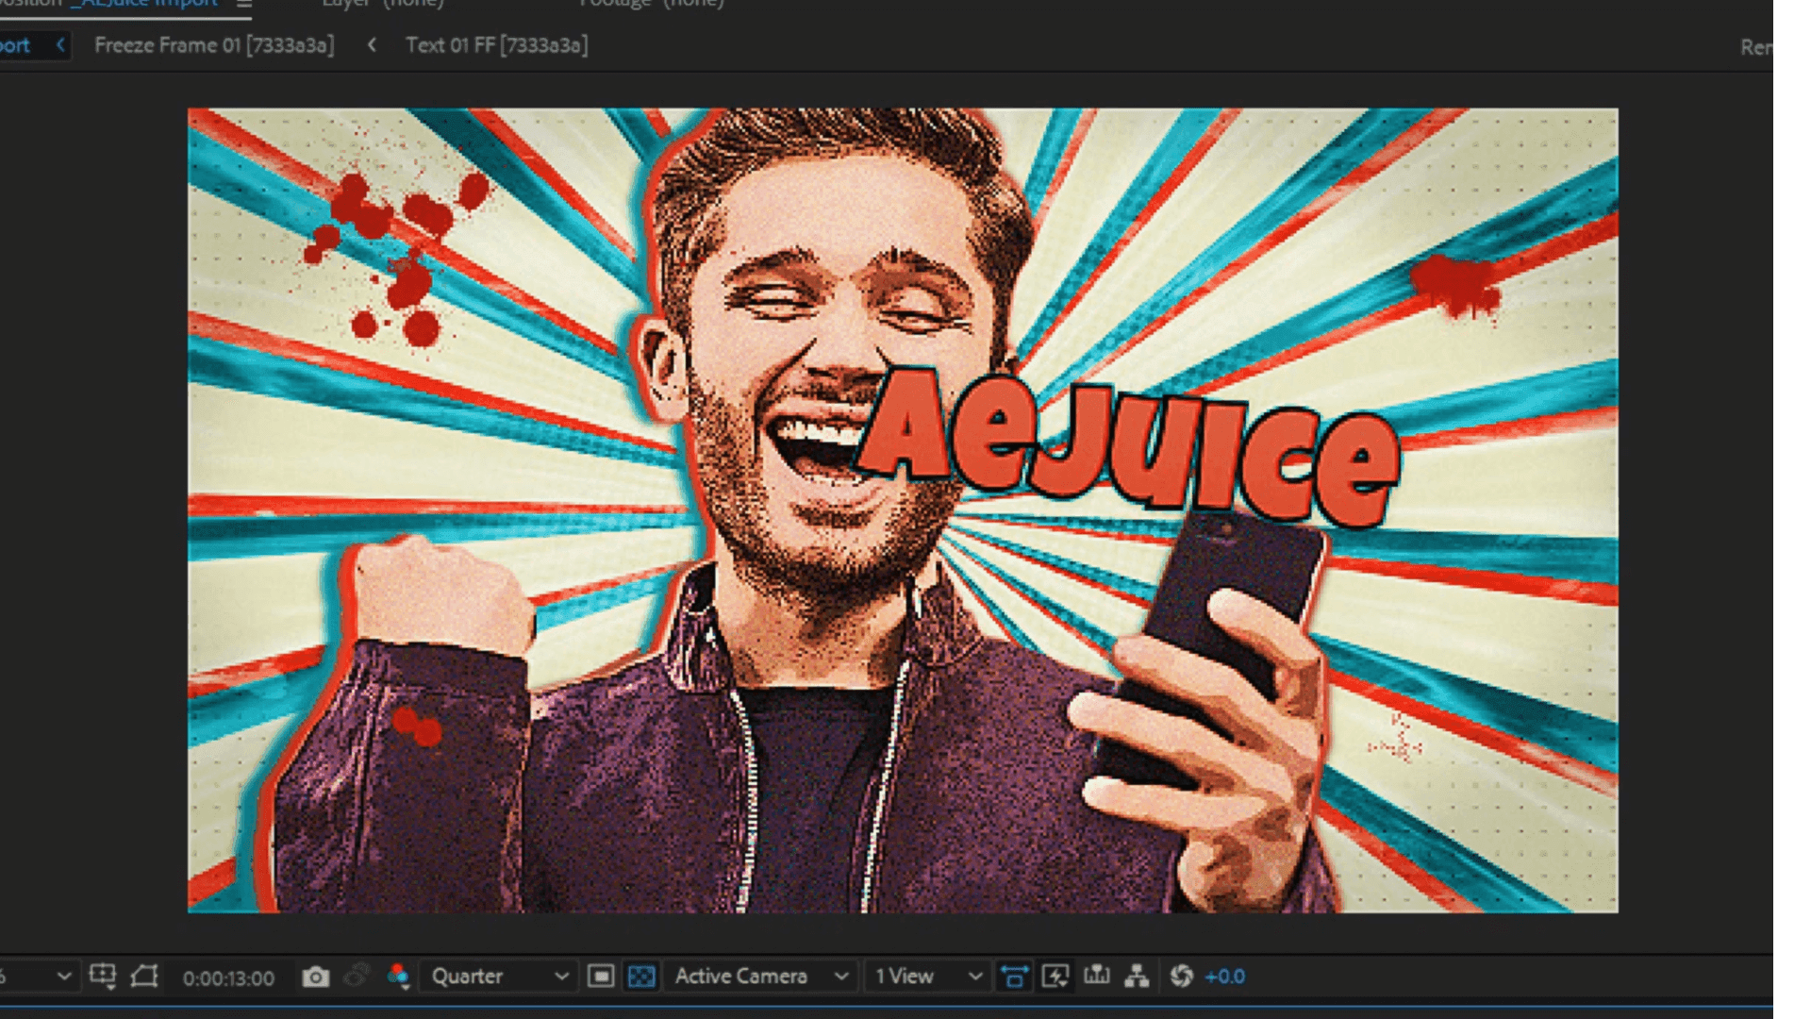1811x1019 pixels.
Task: Click the Layer (none) tab
Action: [x=383, y=4]
